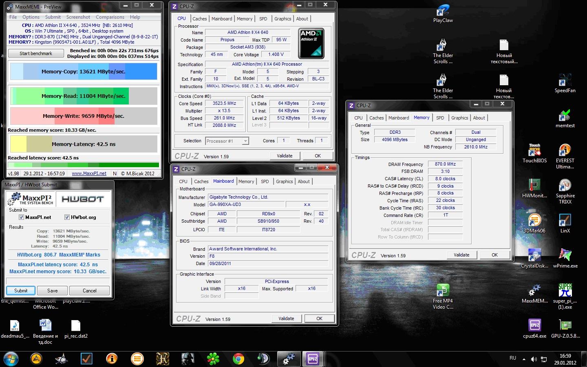587x367 pixels.
Task: Expand Processor #1 selection dropdown
Action: coord(245,141)
